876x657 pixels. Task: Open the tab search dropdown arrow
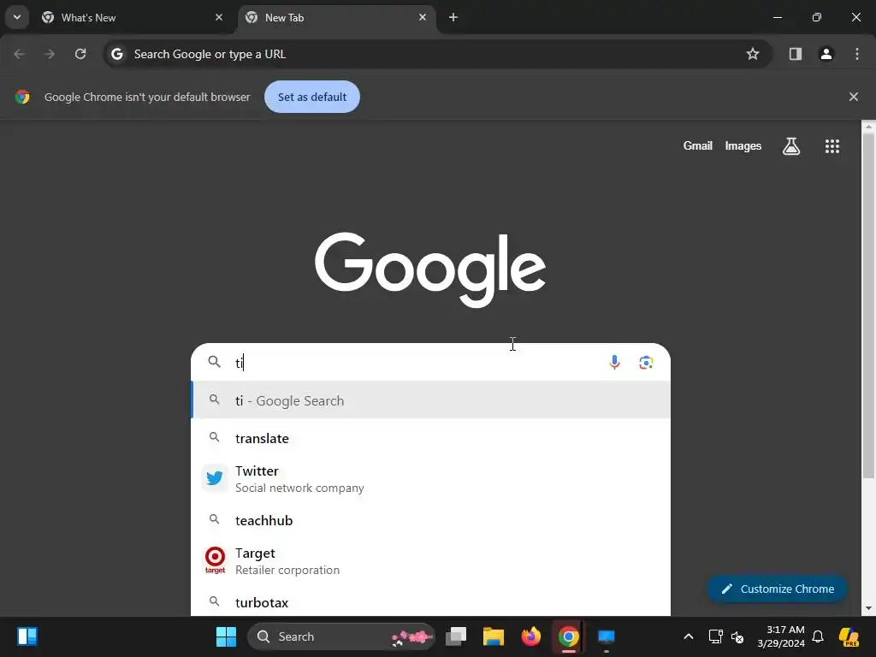[x=17, y=17]
